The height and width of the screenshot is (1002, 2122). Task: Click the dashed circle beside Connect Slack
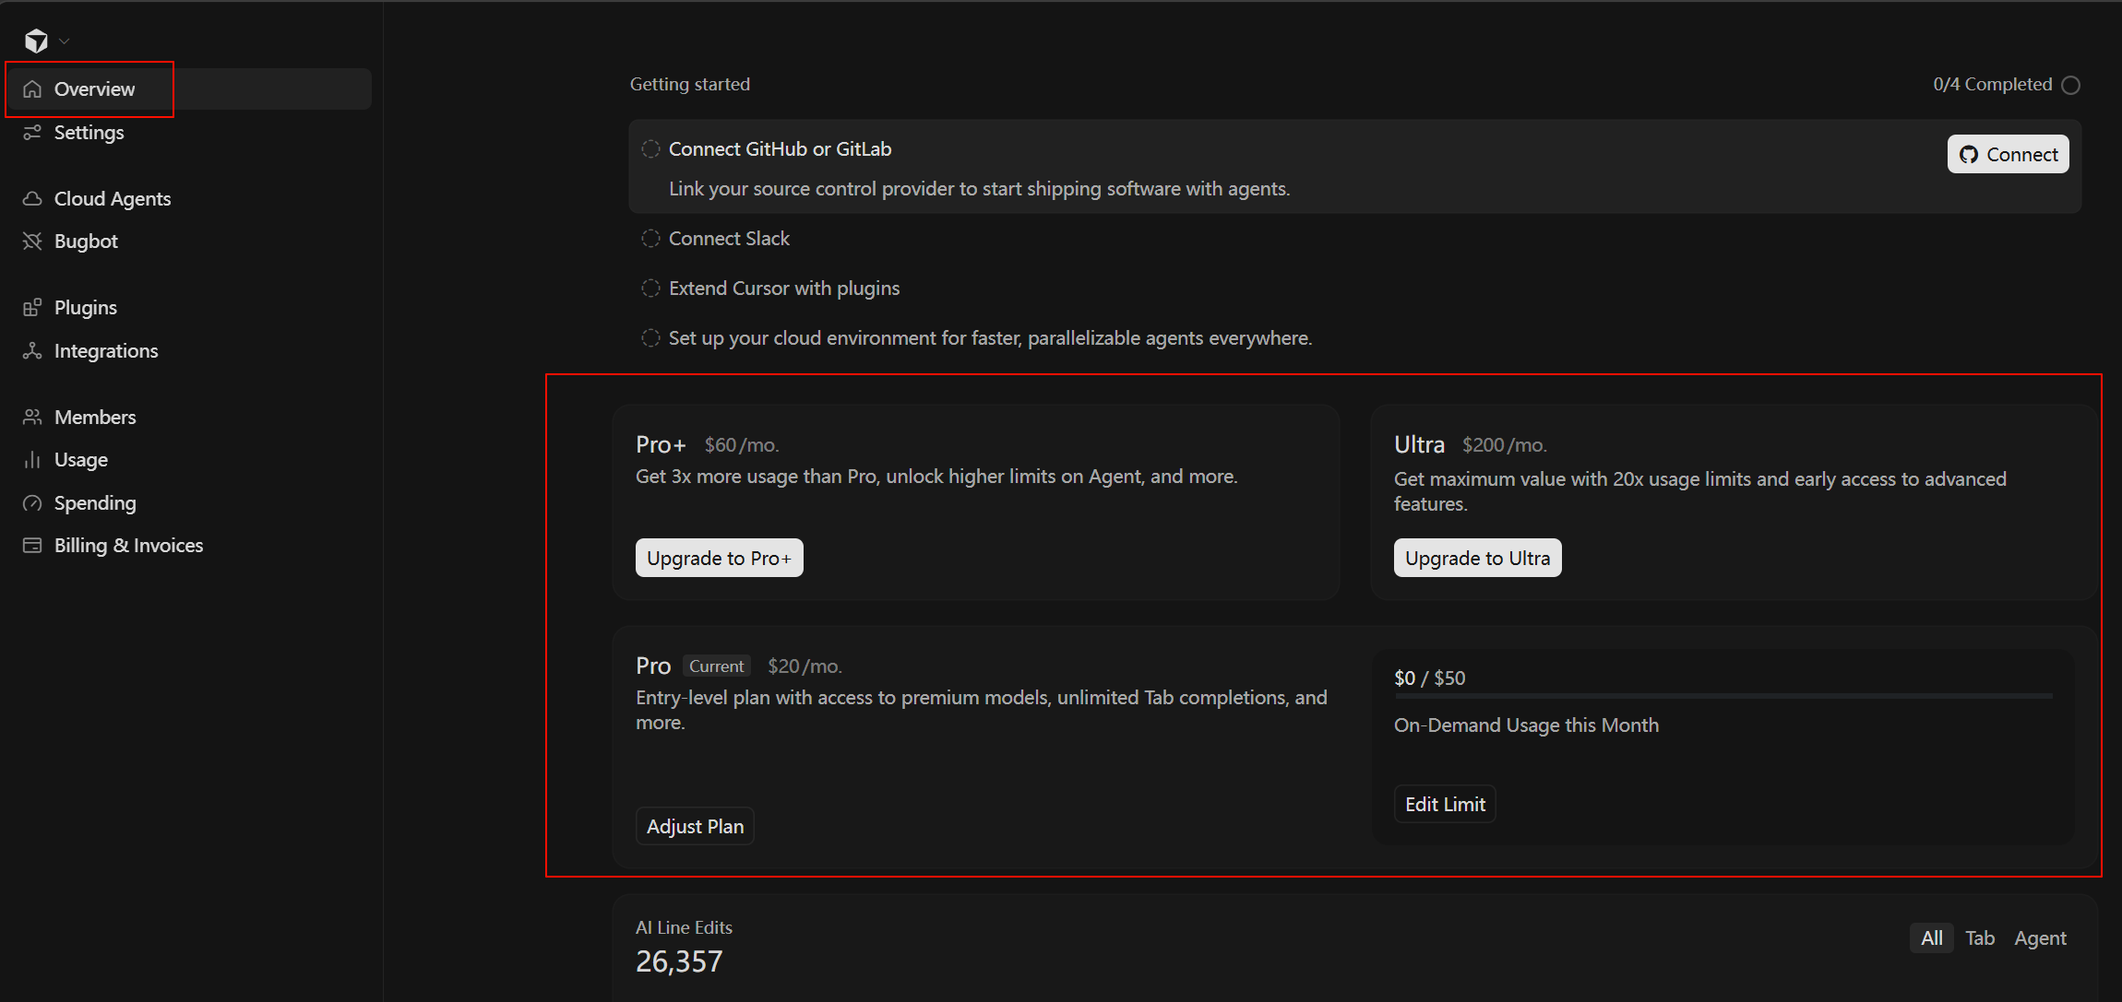click(650, 239)
